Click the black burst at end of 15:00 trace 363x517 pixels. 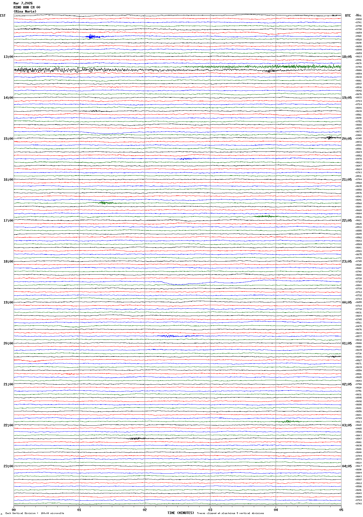point(330,138)
